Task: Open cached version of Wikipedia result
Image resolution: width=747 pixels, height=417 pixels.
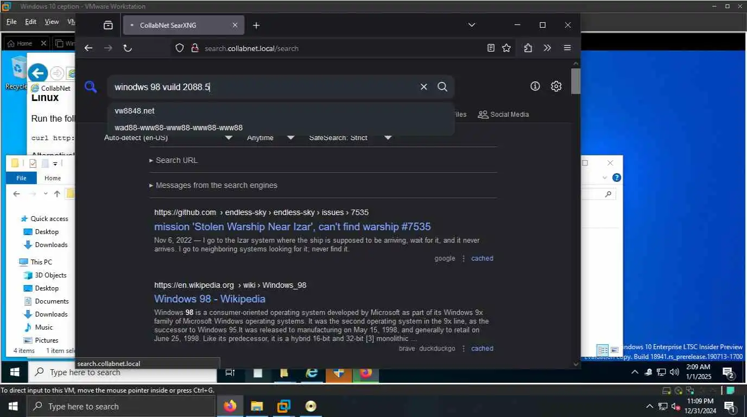Action: tap(482, 349)
